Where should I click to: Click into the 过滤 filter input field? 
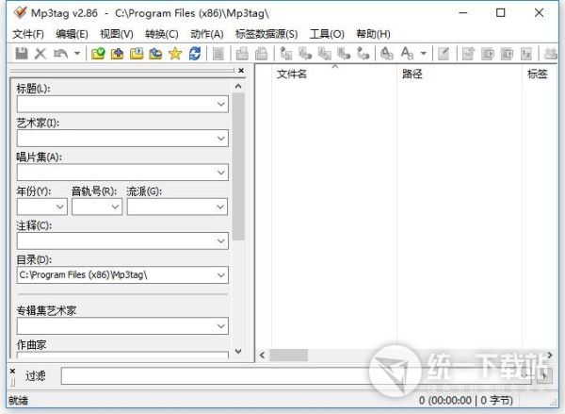296,375
